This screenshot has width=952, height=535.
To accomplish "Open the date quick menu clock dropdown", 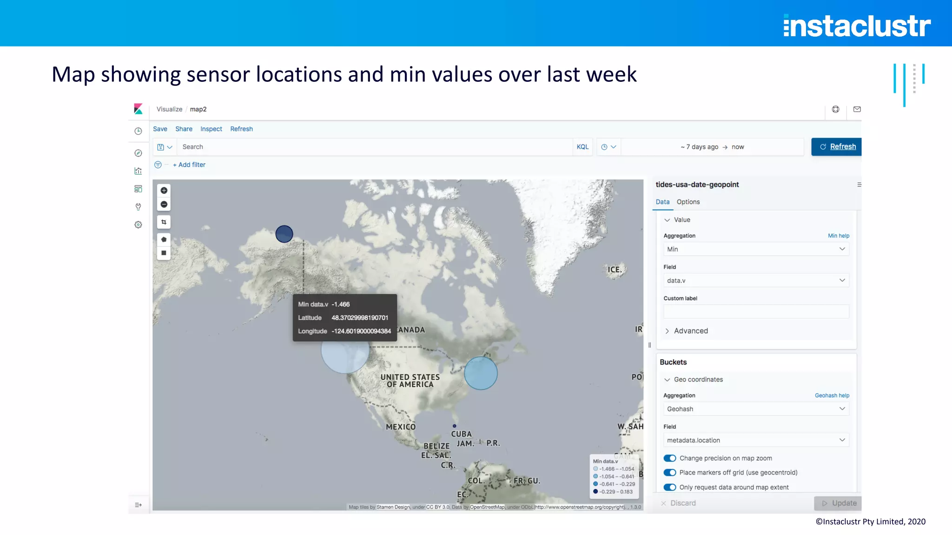I will pos(608,147).
